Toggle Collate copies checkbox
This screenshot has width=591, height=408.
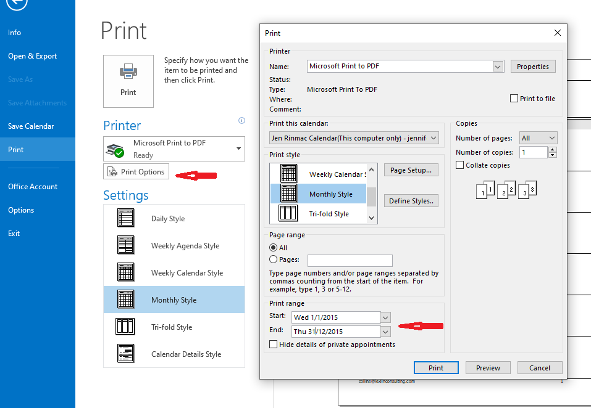pyautogui.click(x=459, y=165)
